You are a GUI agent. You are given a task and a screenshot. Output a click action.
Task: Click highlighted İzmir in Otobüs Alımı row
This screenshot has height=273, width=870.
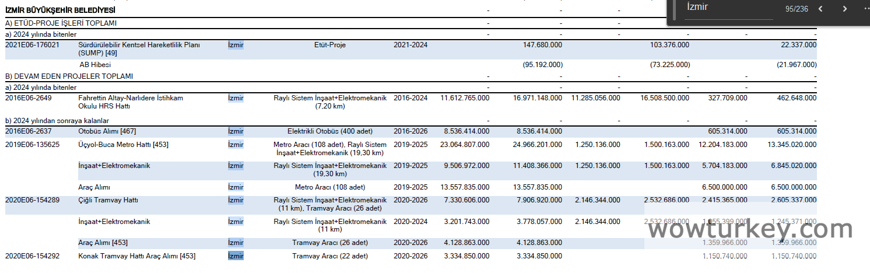click(x=236, y=131)
